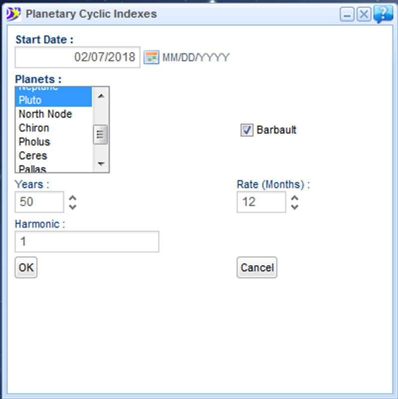Open the calendar date picker icon
398x399 pixels.
click(151, 57)
